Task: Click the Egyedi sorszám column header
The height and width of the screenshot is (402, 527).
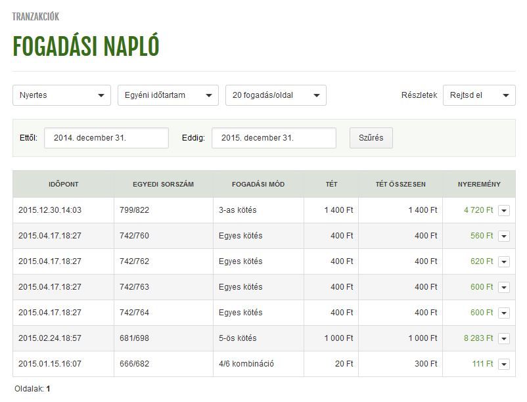Action: pos(163,184)
